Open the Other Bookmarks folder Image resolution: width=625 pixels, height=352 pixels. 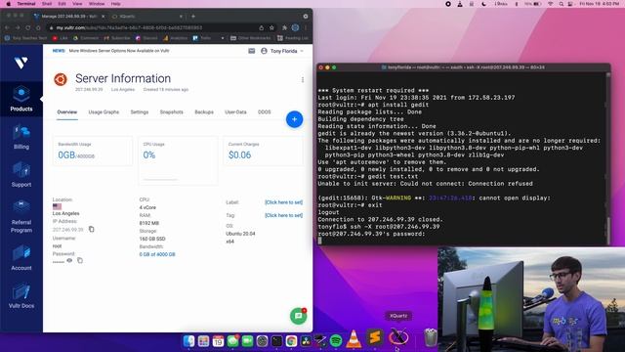click(x=250, y=38)
